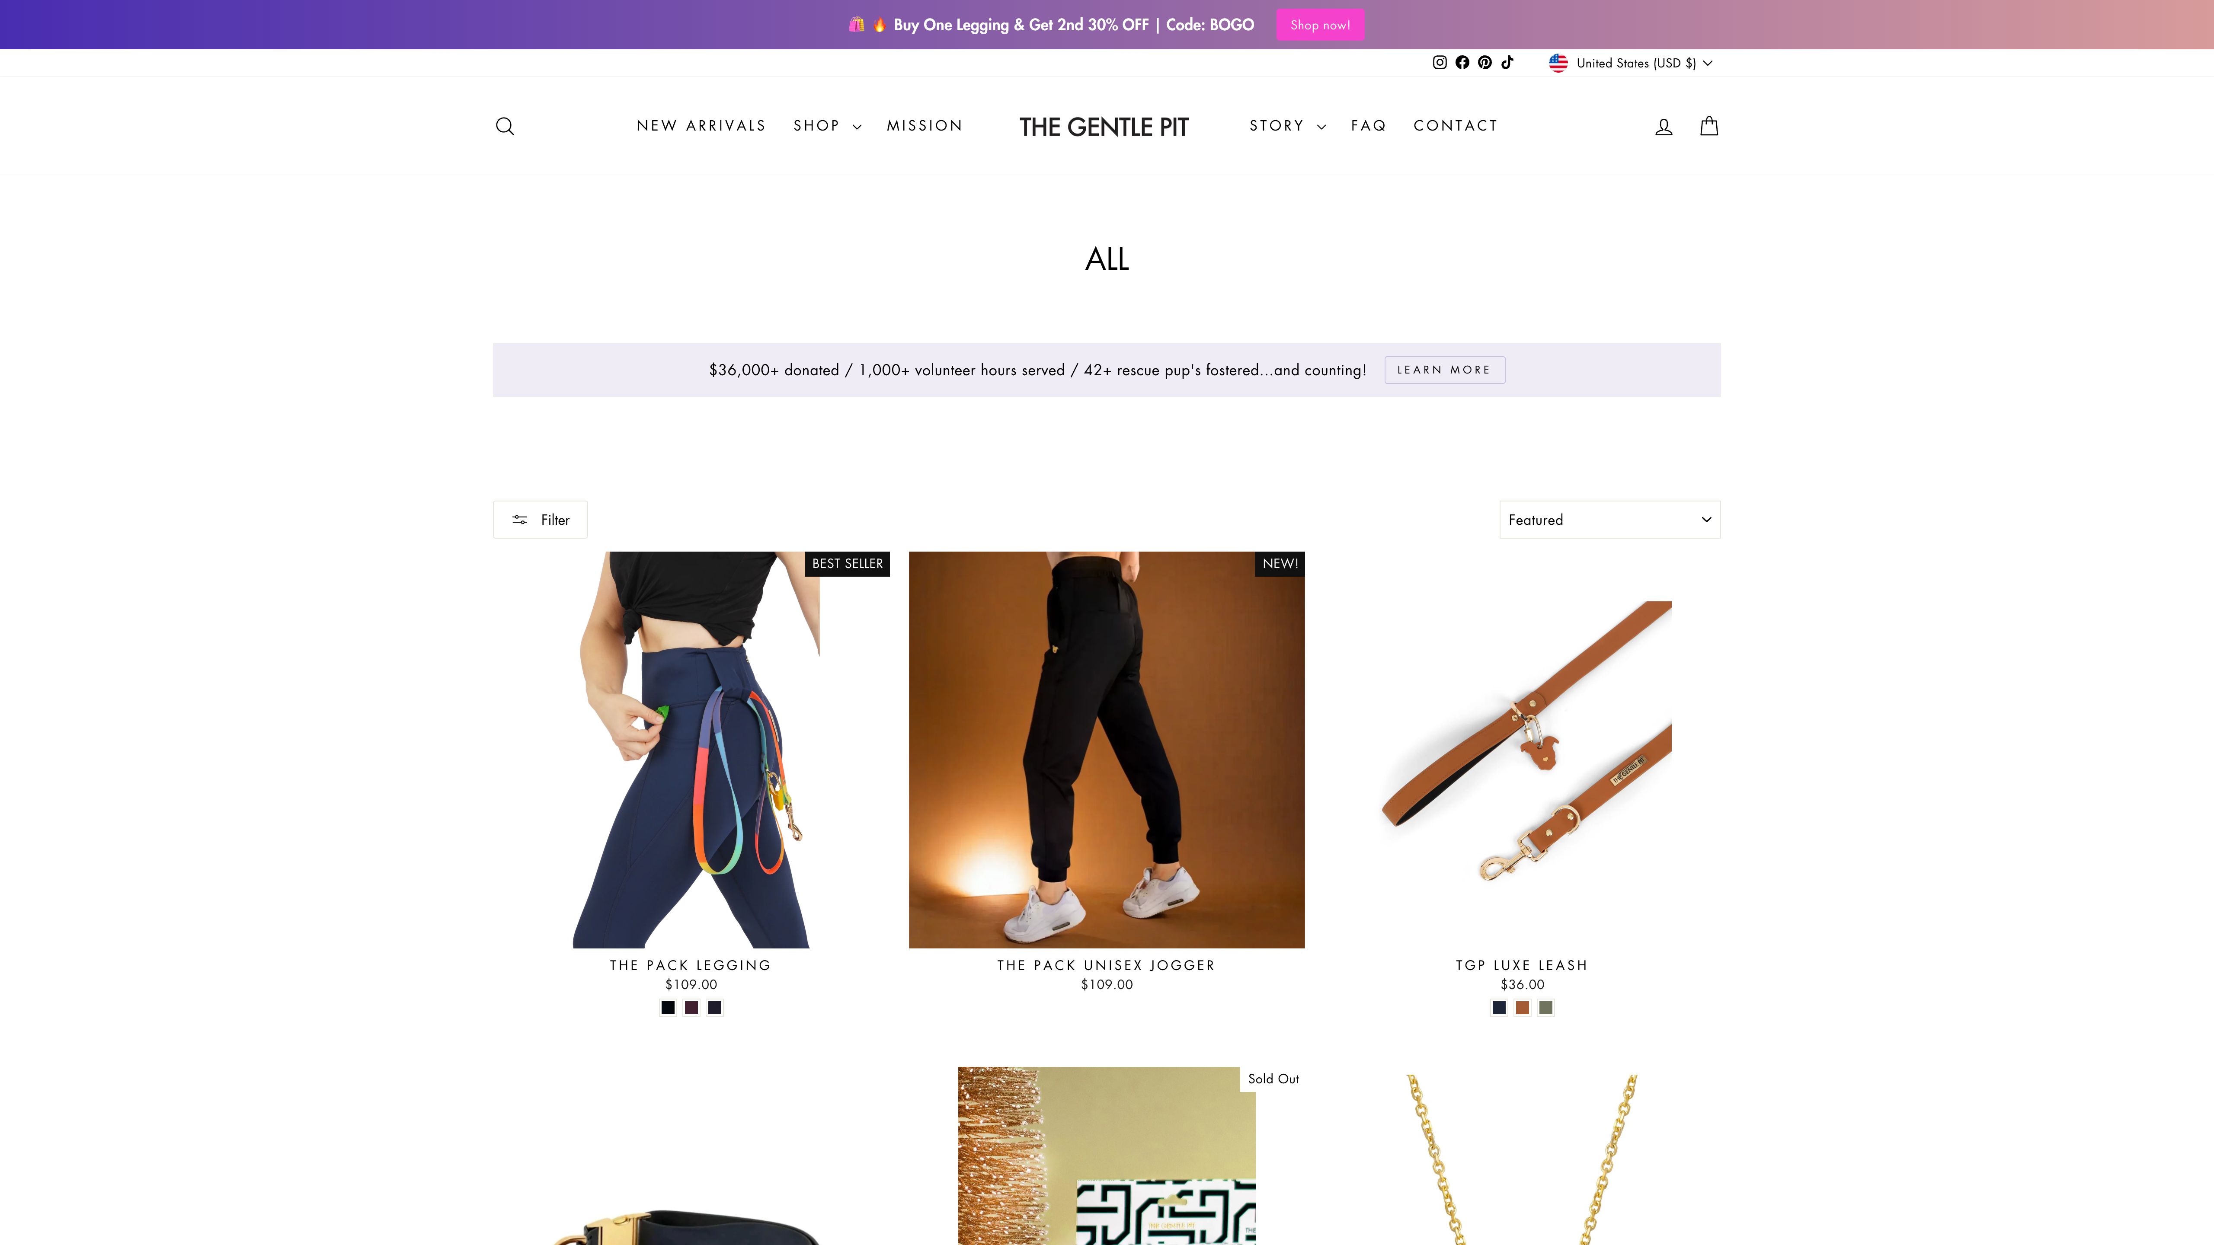This screenshot has width=2214, height=1245.
Task: Go to NEW ARRIVALS page
Action: coord(701,125)
